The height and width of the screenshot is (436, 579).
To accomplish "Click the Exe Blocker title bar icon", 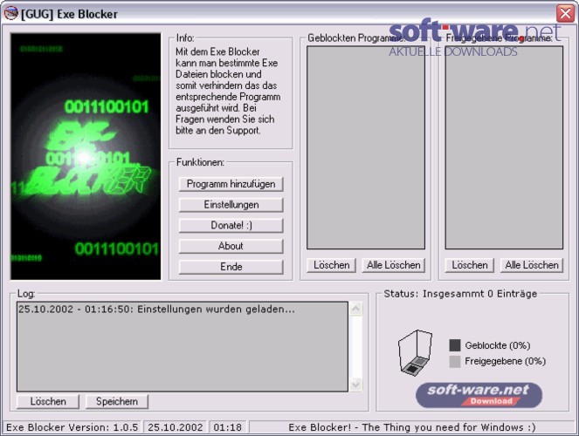I will click(11, 14).
